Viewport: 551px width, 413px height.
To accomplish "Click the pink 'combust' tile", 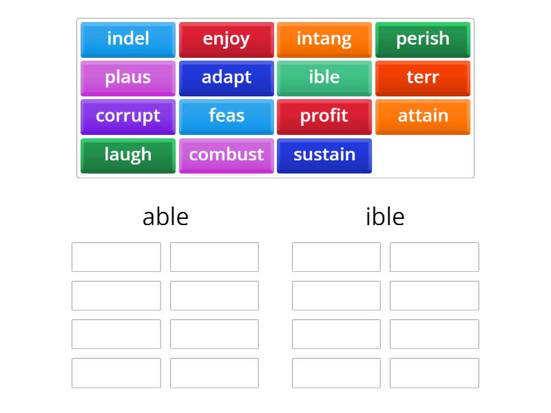I will [x=226, y=155].
